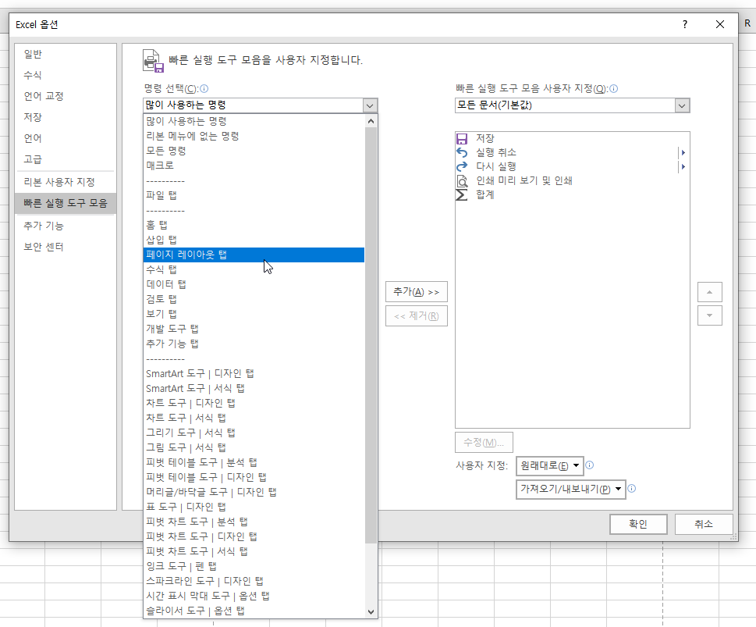Click info icon next to 명령 선택
This screenshot has width=756, height=627.
click(204, 88)
